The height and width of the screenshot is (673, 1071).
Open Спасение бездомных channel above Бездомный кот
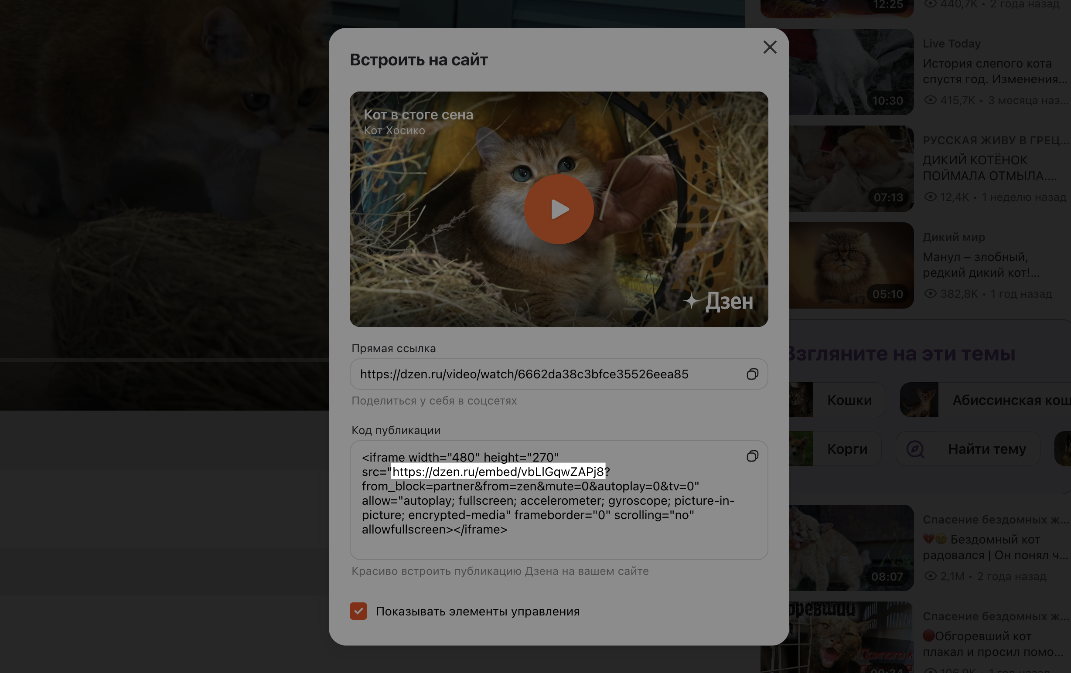click(996, 519)
